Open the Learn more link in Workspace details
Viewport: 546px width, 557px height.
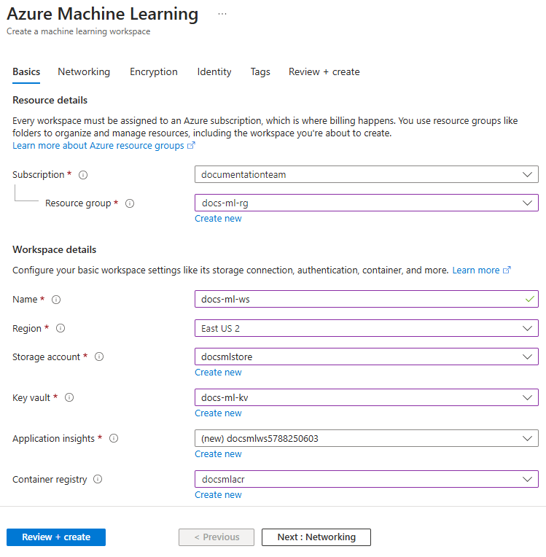[481, 270]
